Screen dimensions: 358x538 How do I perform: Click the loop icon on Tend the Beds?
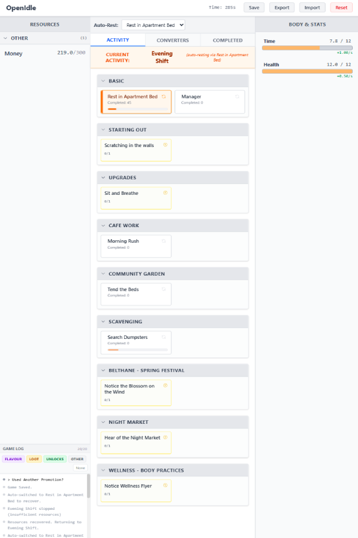tap(163, 289)
